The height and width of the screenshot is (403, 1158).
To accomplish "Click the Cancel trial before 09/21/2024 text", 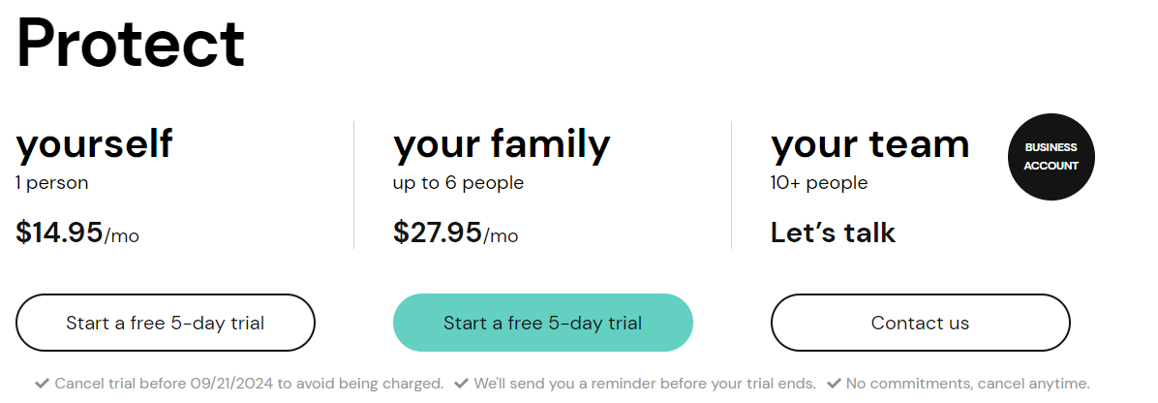I will (x=250, y=384).
